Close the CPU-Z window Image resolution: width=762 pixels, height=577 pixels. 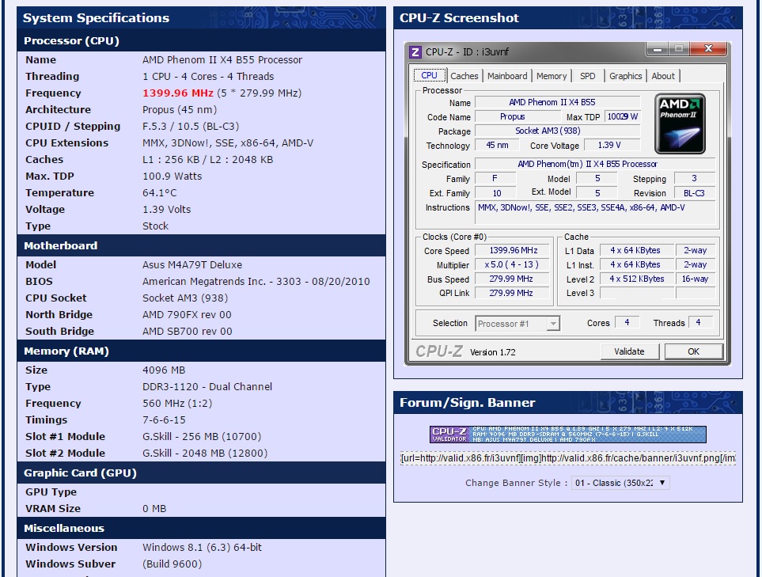(x=708, y=48)
